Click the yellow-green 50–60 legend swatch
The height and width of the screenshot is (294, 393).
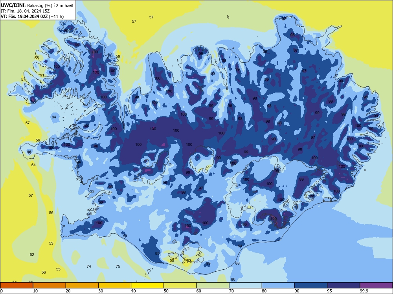pyautogui.click(x=180, y=285)
